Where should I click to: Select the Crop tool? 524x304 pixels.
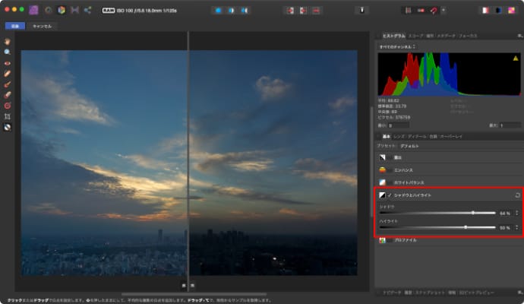tap(8, 116)
